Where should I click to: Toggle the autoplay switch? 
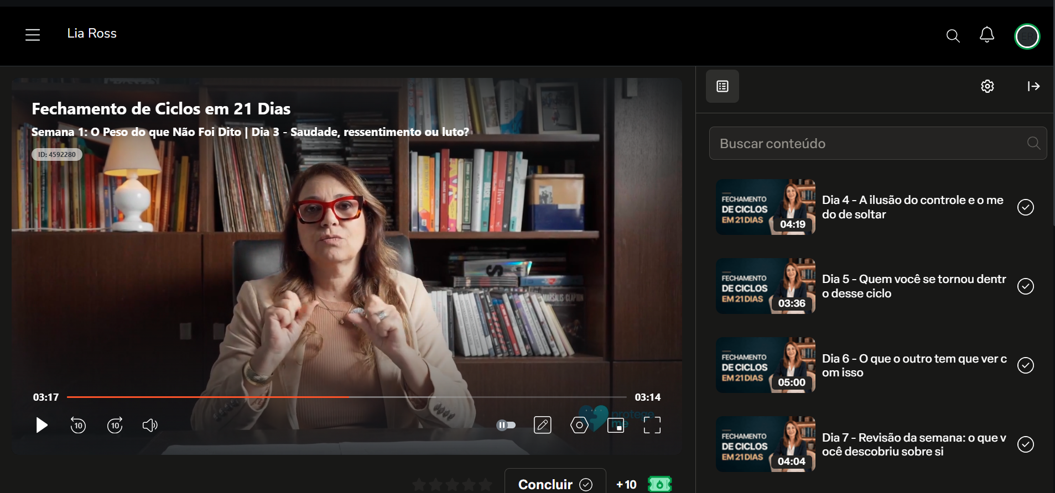[506, 425]
